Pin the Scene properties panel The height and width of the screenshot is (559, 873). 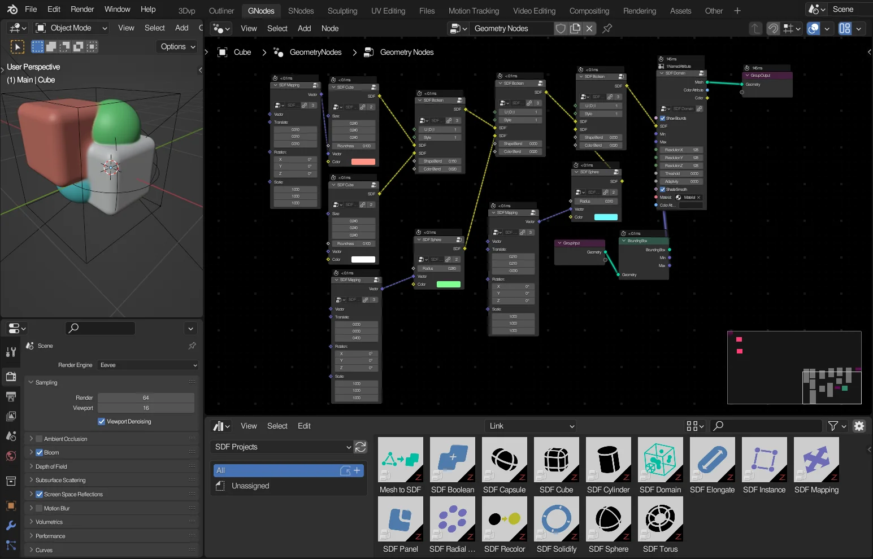[x=192, y=346]
